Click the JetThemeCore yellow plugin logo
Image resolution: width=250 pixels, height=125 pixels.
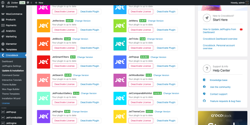120,116
